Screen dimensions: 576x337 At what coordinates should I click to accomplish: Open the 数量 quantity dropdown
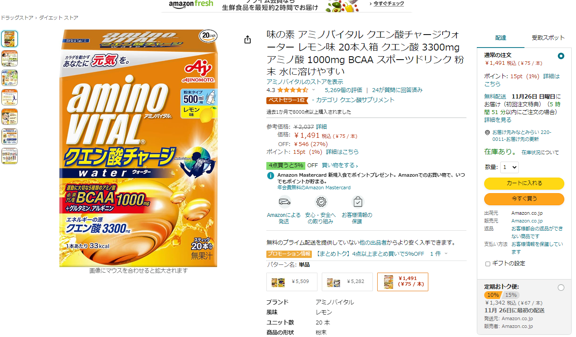click(509, 167)
